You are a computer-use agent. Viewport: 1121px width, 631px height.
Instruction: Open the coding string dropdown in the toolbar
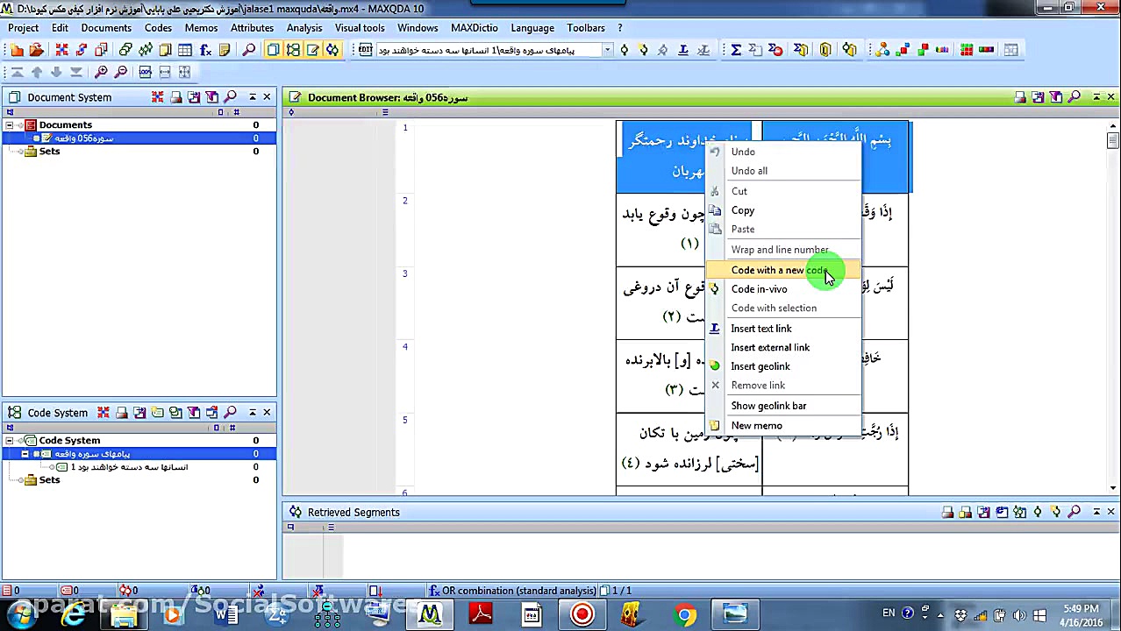pyautogui.click(x=607, y=50)
